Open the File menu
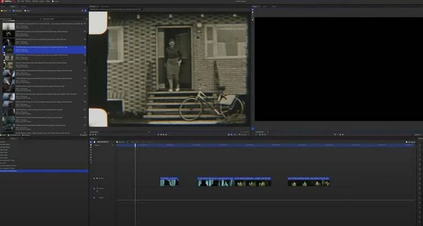 coord(19,1)
